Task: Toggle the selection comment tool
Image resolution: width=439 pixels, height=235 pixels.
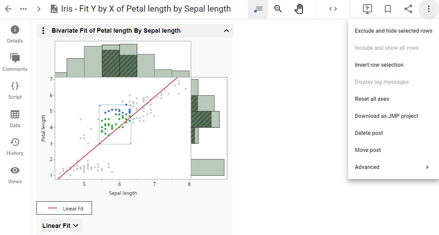Action: [x=258, y=9]
